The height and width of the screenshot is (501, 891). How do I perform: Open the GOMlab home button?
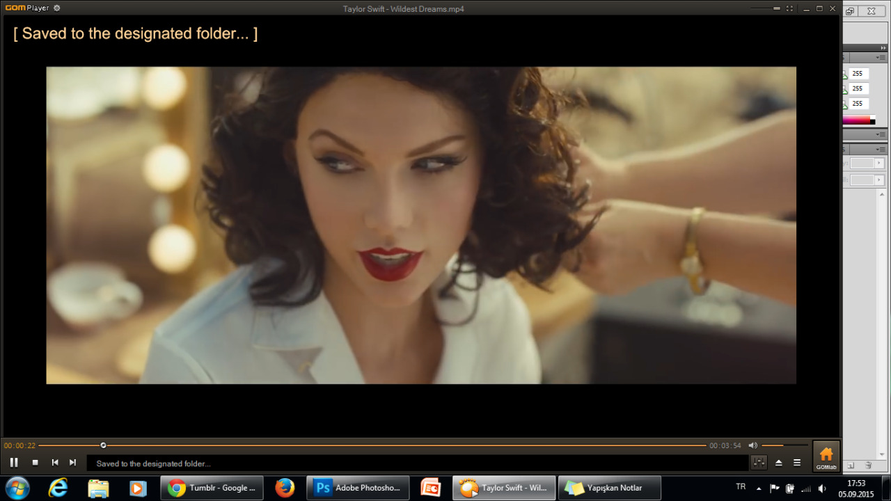(x=826, y=456)
